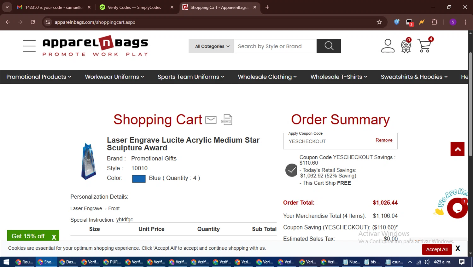Click the search magnifier button

coord(329,46)
